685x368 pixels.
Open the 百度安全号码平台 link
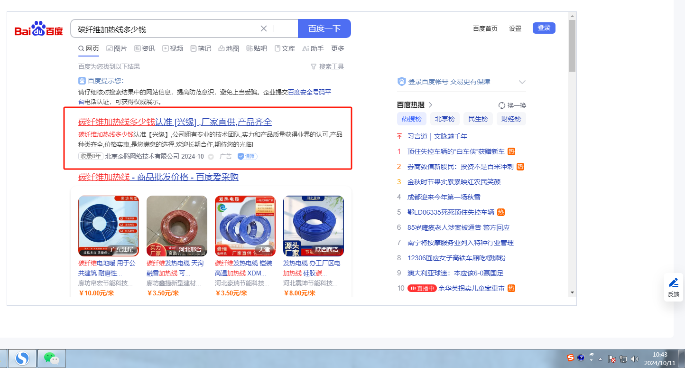pos(310,92)
